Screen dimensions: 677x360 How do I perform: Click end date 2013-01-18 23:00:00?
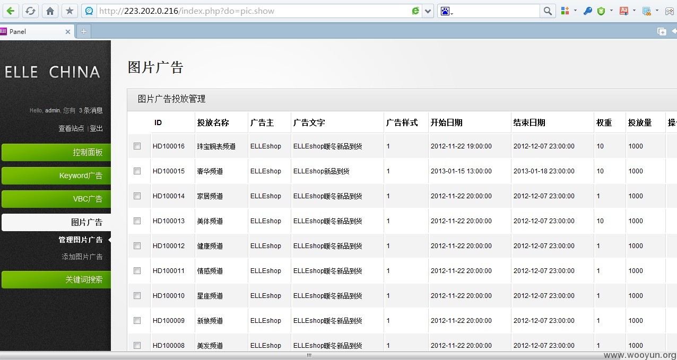click(544, 171)
